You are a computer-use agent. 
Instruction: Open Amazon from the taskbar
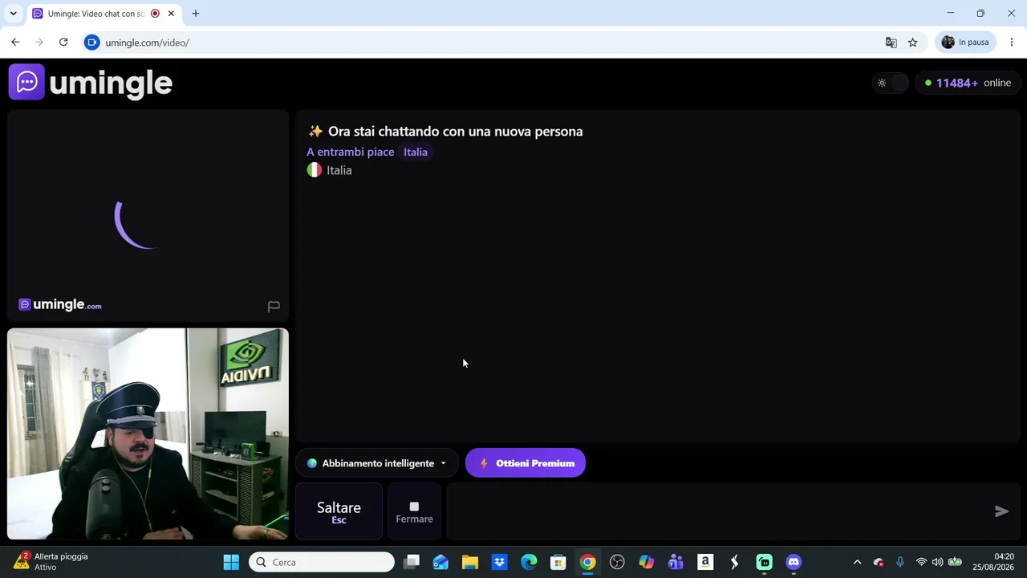[x=705, y=562]
